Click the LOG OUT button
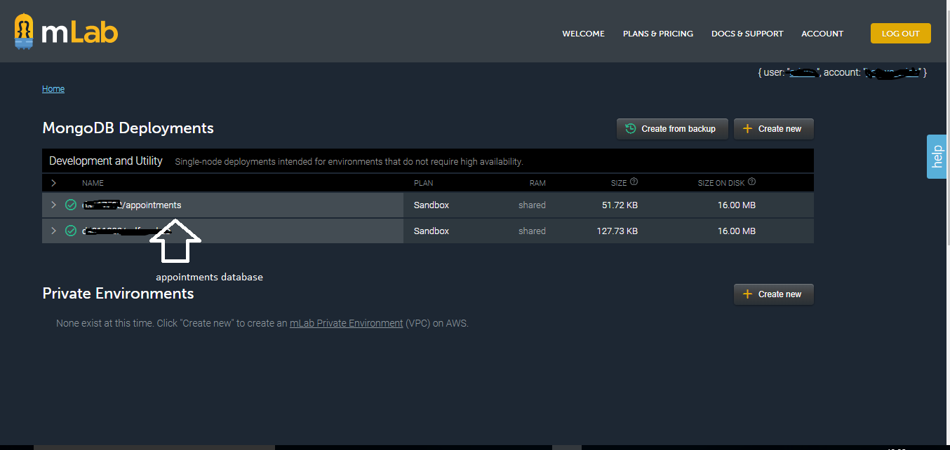This screenshot has height=450, width=950. 901,34
